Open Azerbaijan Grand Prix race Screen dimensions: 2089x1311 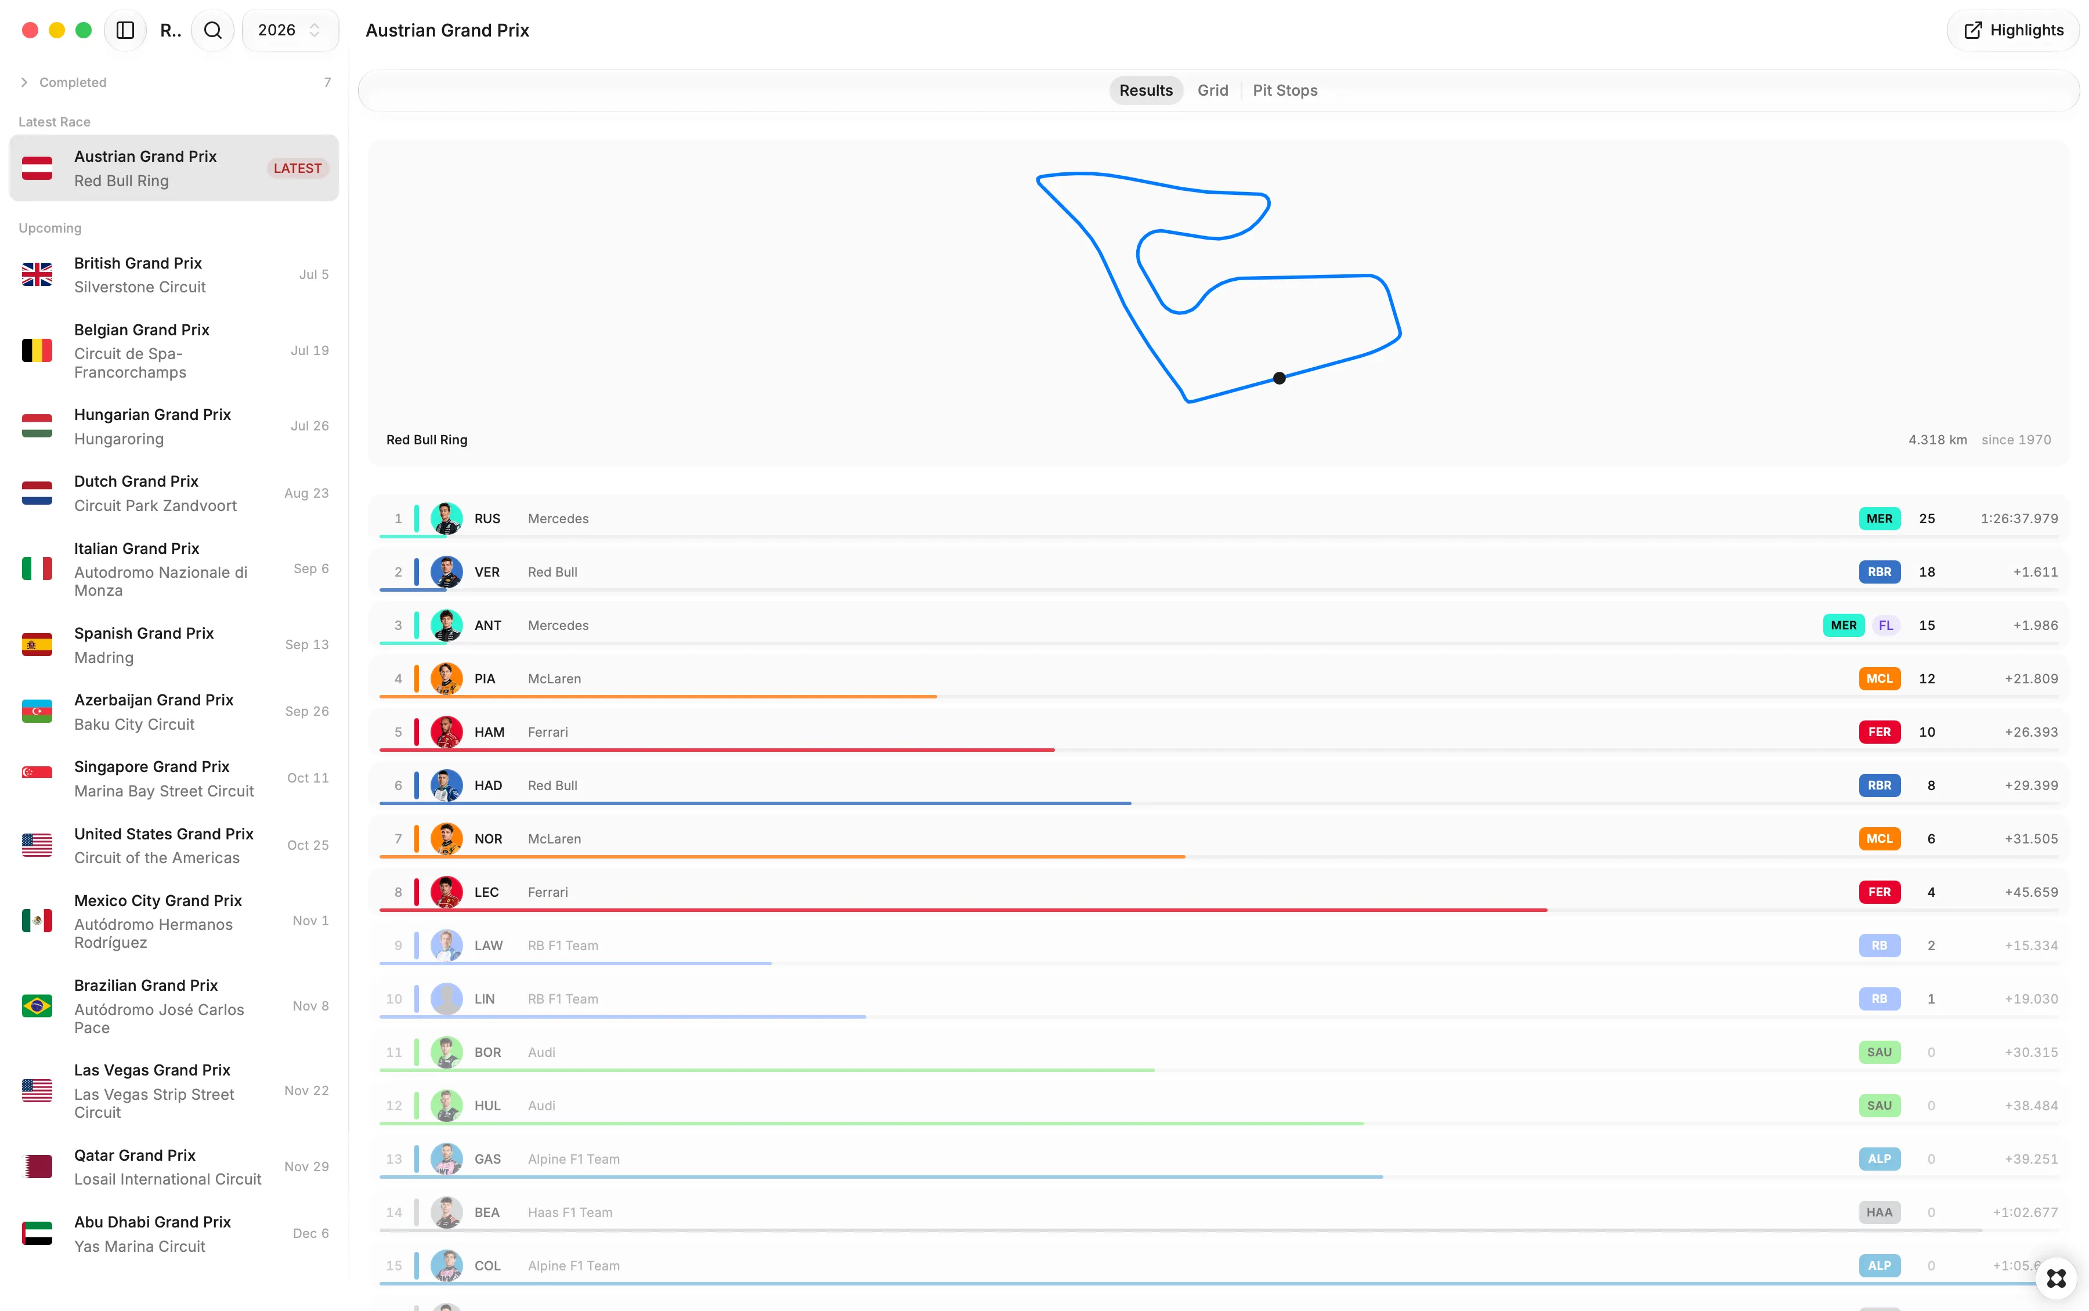174,711
